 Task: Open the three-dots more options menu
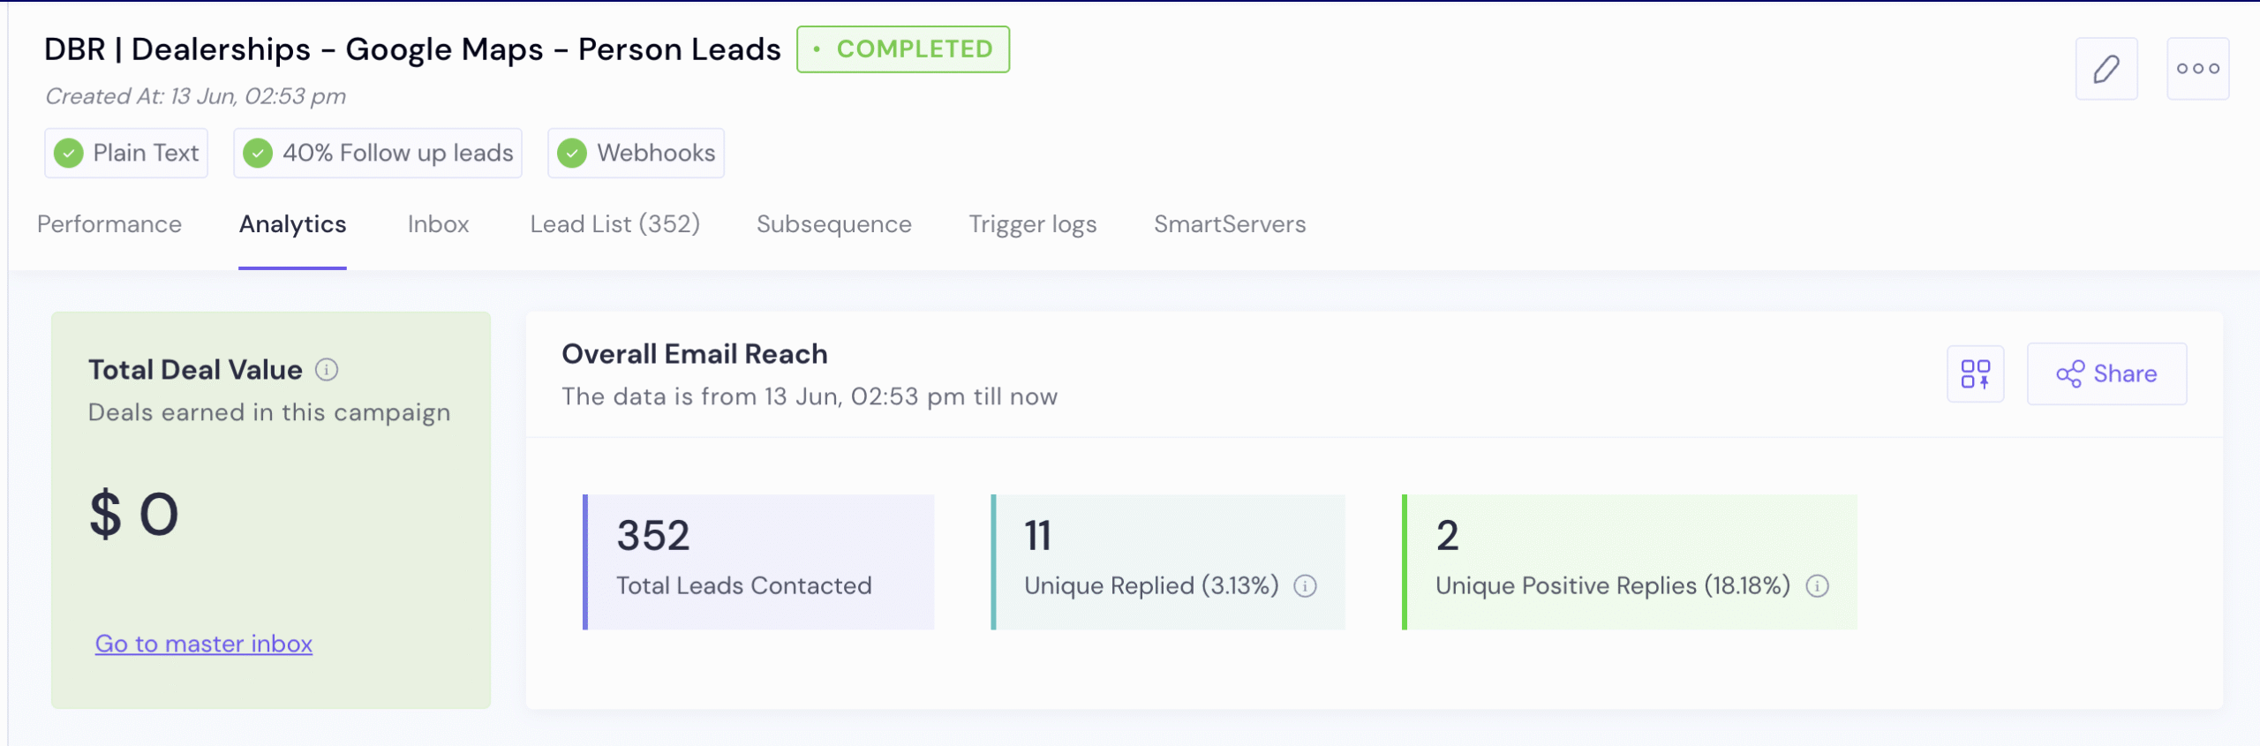click(2196, 69)
